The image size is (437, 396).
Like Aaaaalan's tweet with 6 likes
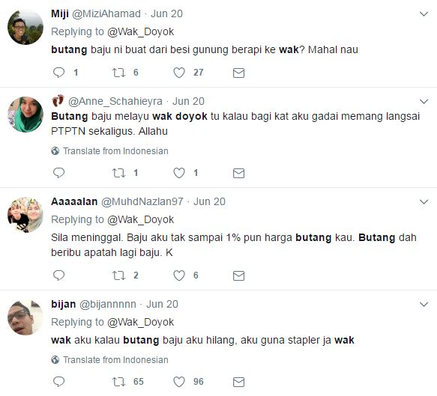179,275
